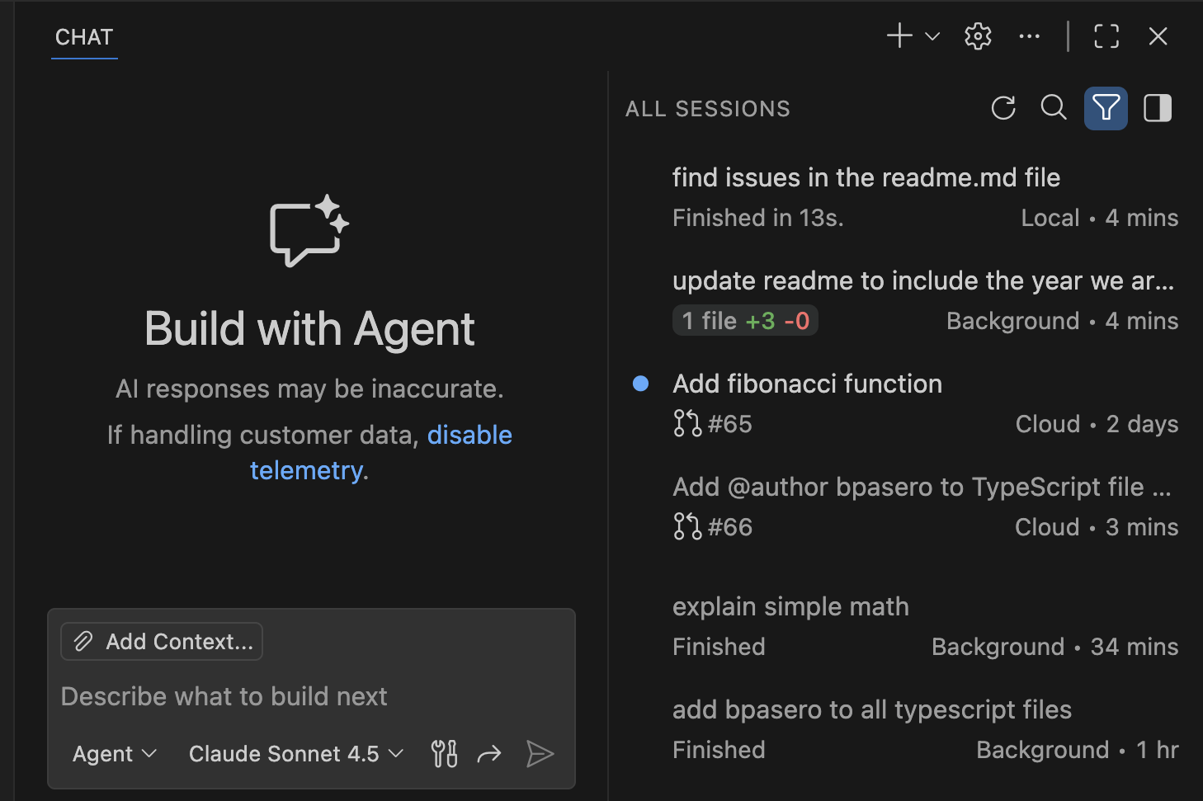This screenshot has height=801, width=1203.
Task: Refresh the sessions list
Action: tap(1003, 108)
